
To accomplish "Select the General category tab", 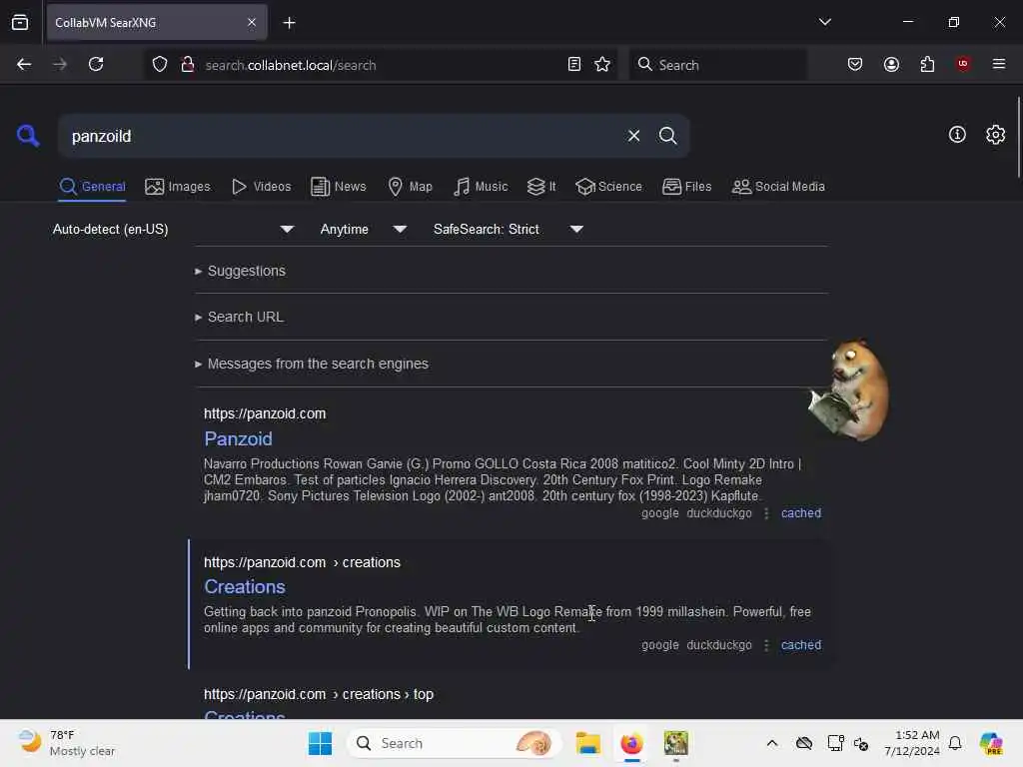I will (x=92, y=187).
